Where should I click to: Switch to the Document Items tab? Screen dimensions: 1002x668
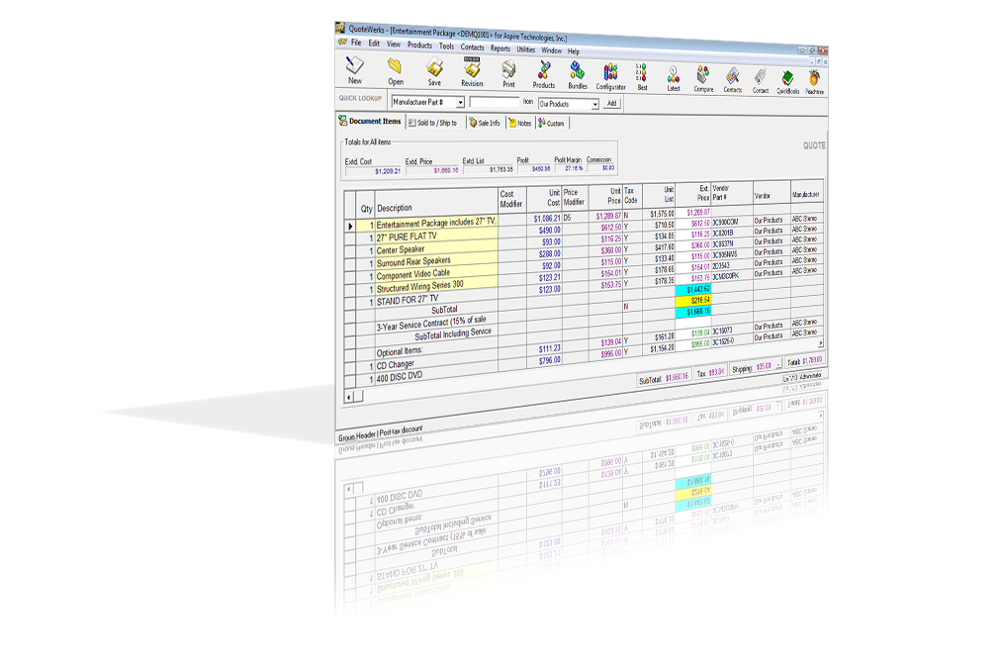coord(370,121)
